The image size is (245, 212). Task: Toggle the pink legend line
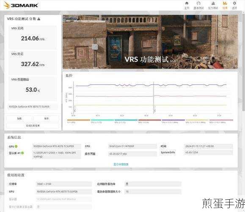coord(221,120)
